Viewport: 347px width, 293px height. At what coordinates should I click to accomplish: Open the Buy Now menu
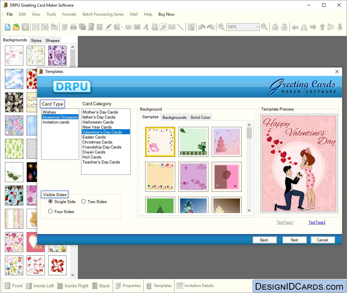click(167, 14)
